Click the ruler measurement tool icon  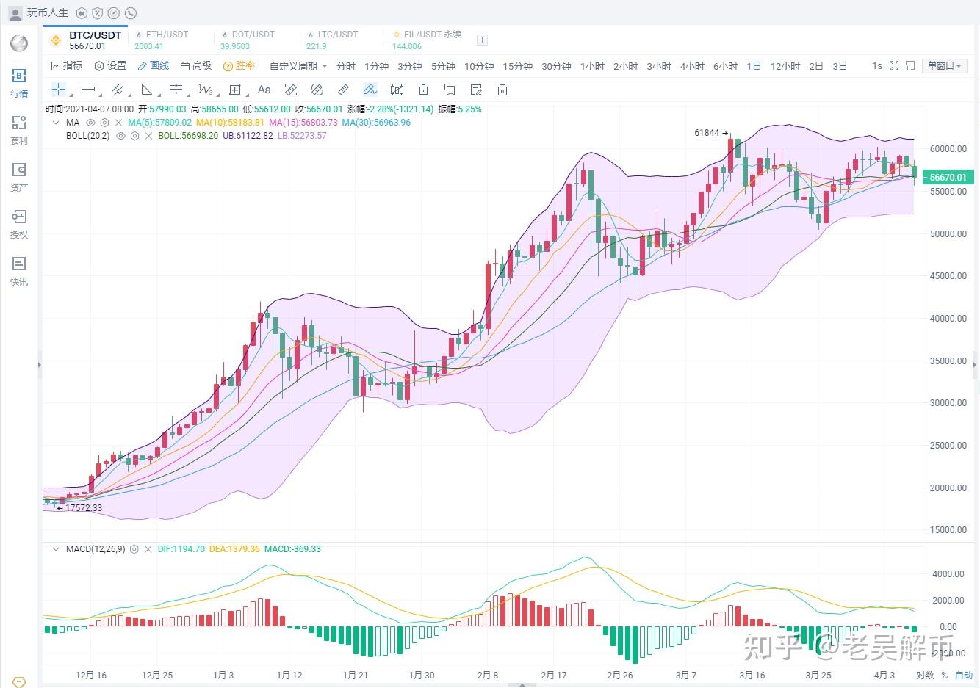(x=343, y=90)
